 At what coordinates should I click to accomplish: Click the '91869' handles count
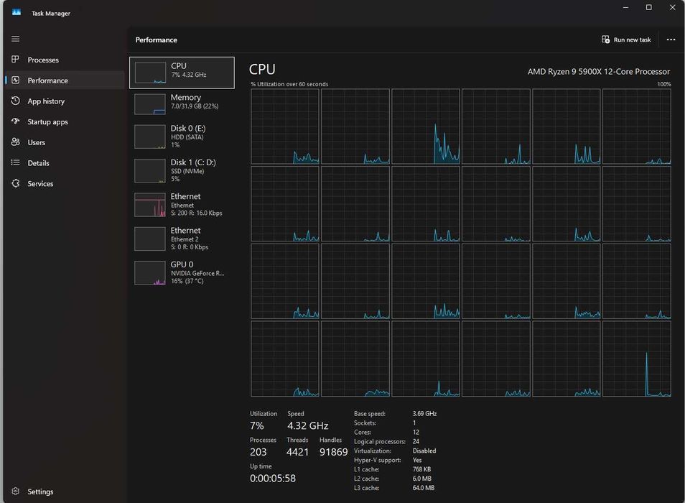point(333,452)
